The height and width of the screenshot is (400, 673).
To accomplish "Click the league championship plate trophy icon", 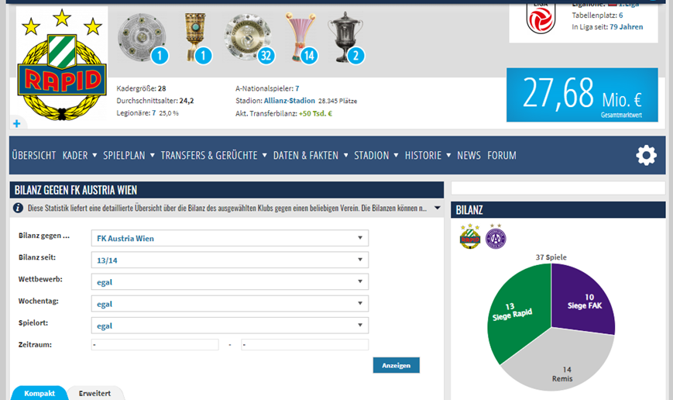I will coord(142,37).
